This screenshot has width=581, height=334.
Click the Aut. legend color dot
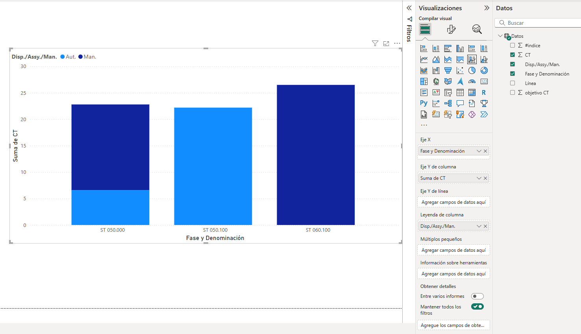coord(63,57)
